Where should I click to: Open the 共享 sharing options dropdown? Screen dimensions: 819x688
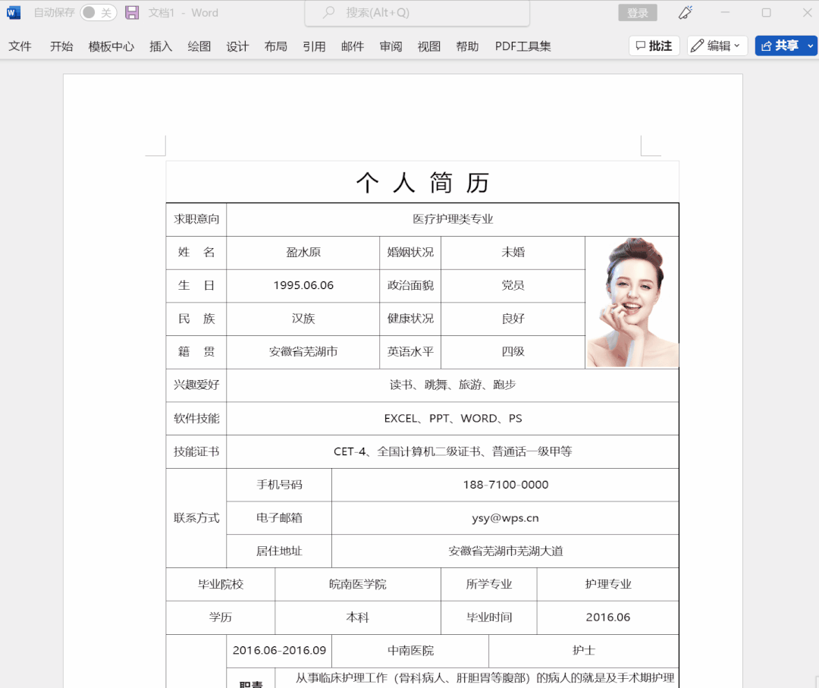coord(809,46)
